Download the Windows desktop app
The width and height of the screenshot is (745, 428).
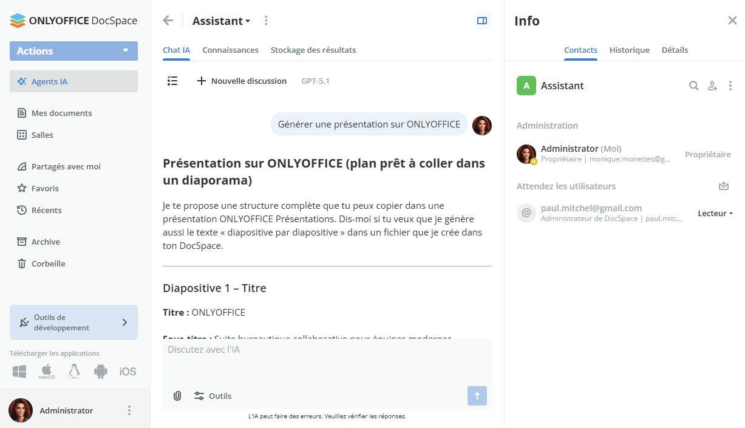(x=19, y=372)
